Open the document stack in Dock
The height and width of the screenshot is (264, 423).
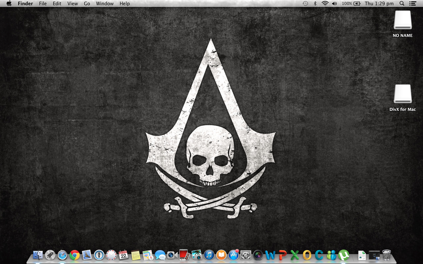coord(362,255)
